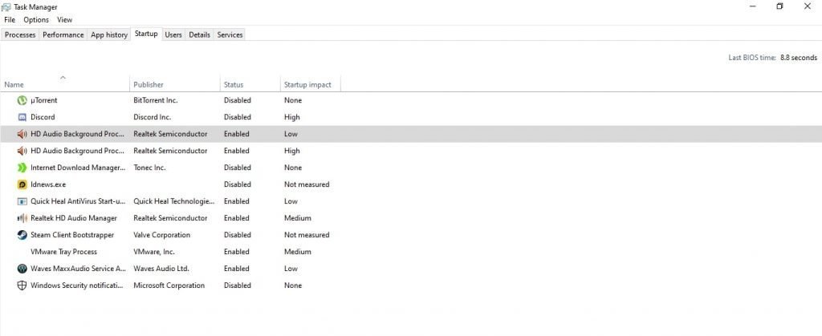Open the View menu

tap(64, 19)
